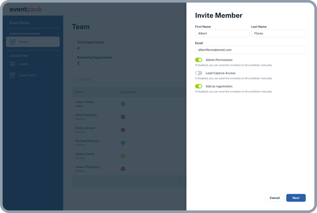
Task: Click the Team icon in sidebar
Action: (12, 42)
